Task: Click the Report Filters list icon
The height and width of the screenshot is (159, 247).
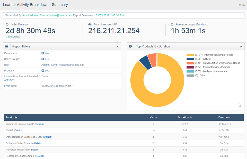Action: tap(7, 46)
